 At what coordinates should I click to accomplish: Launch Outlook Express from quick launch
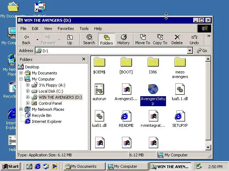pos(46,166)
